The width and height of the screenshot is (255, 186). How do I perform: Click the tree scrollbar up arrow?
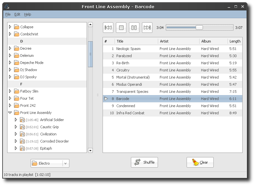[x=90, y=24]
